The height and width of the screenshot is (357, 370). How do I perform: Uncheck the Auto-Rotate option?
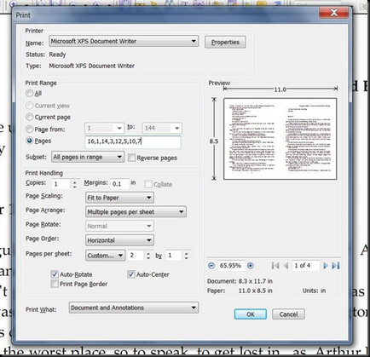point(55,274)
